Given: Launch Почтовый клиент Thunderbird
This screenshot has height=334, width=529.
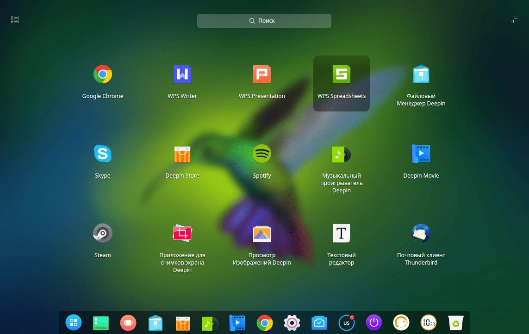Looking at the screenshot, I should (x=421, y=234).
